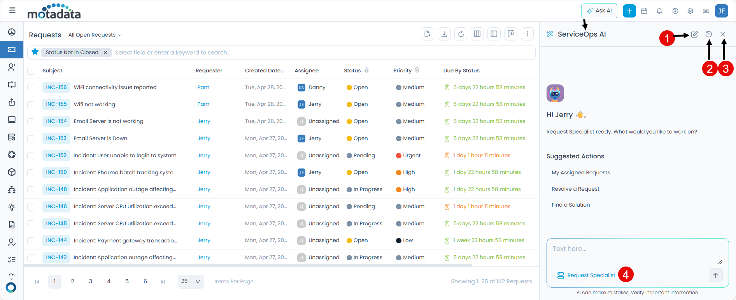Click the blue plus create button
Viewport: 736px width, 300px height.
click(x=629, y=11)
